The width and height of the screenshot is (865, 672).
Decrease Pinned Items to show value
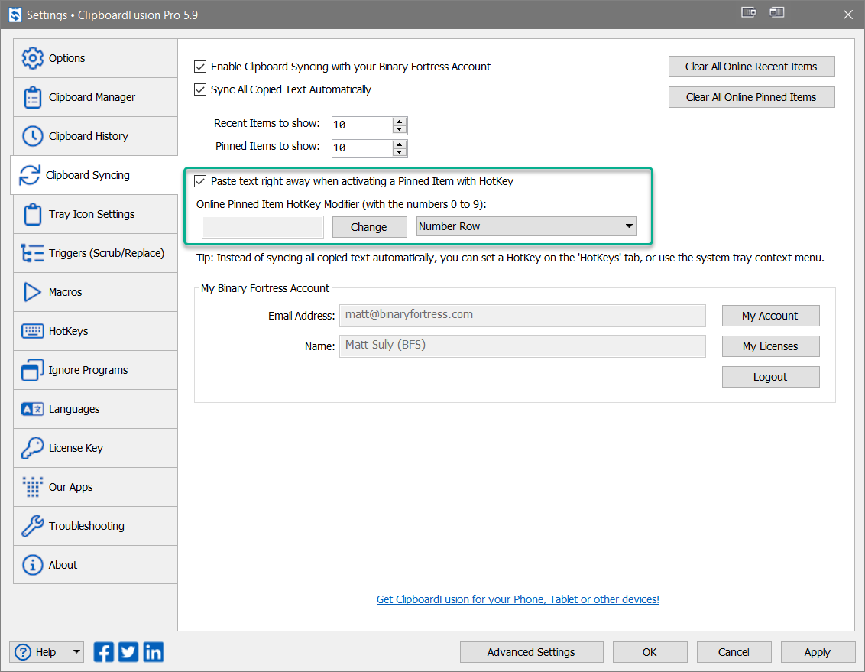[400, 153]
